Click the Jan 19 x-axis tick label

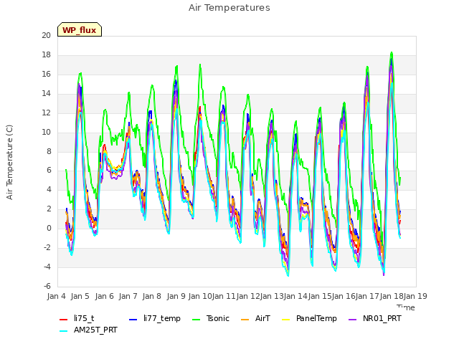coord(415,296)
